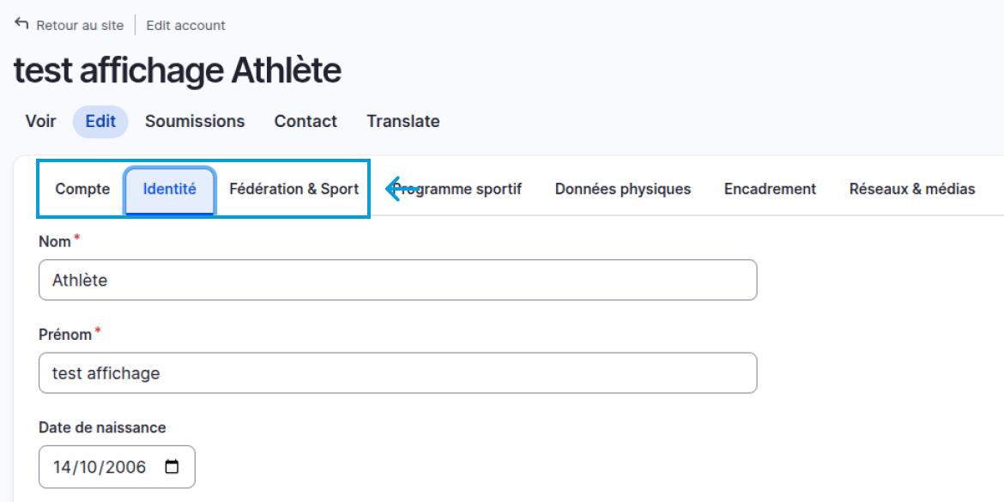Switch to the Compte section tab
The image size is (1004, 502).
click(82, 189)
